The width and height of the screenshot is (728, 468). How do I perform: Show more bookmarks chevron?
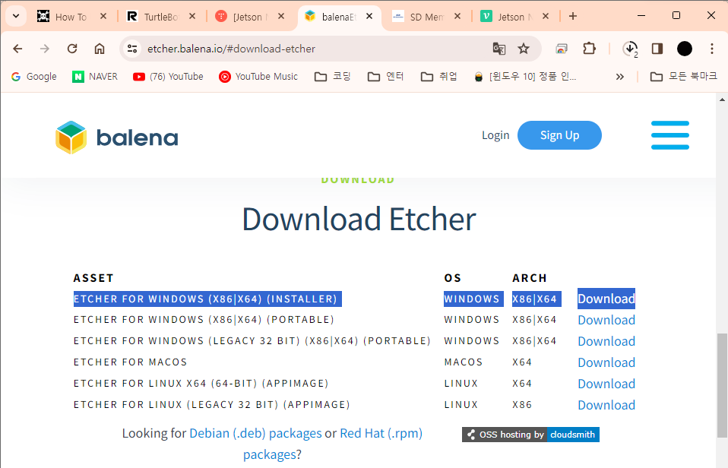[x=620, y=77]
